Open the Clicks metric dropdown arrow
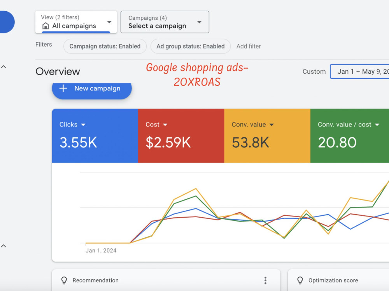Image resolution: width=389 pixels, height=291 pixels. [x=83, y=125]
